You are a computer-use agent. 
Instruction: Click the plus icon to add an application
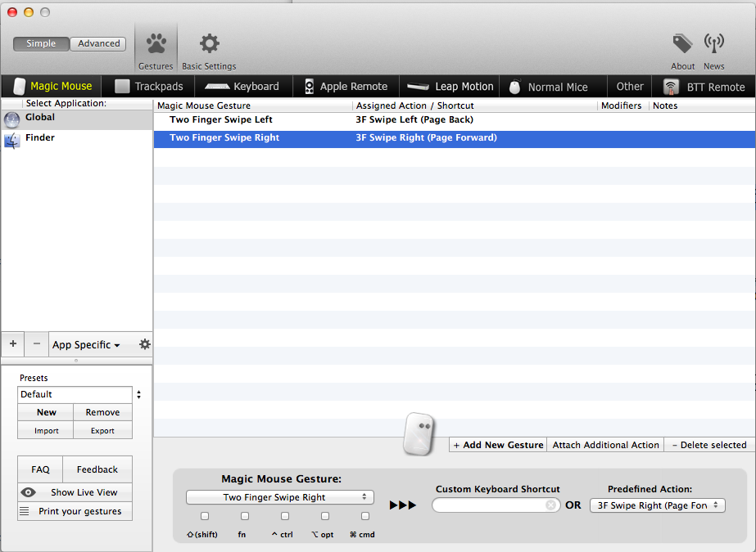[13, 344]
